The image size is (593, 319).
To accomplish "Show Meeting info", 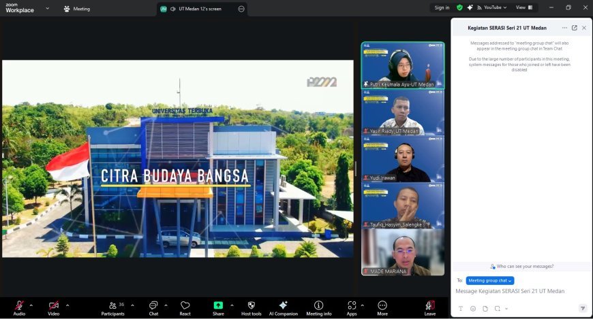I will pyautogui.click(x=318, y=307).
